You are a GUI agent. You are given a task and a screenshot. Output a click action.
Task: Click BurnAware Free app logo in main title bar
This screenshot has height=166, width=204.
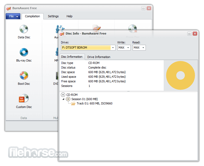[9, 8]
